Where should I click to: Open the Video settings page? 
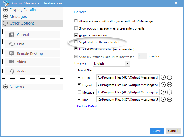[32, 62]
